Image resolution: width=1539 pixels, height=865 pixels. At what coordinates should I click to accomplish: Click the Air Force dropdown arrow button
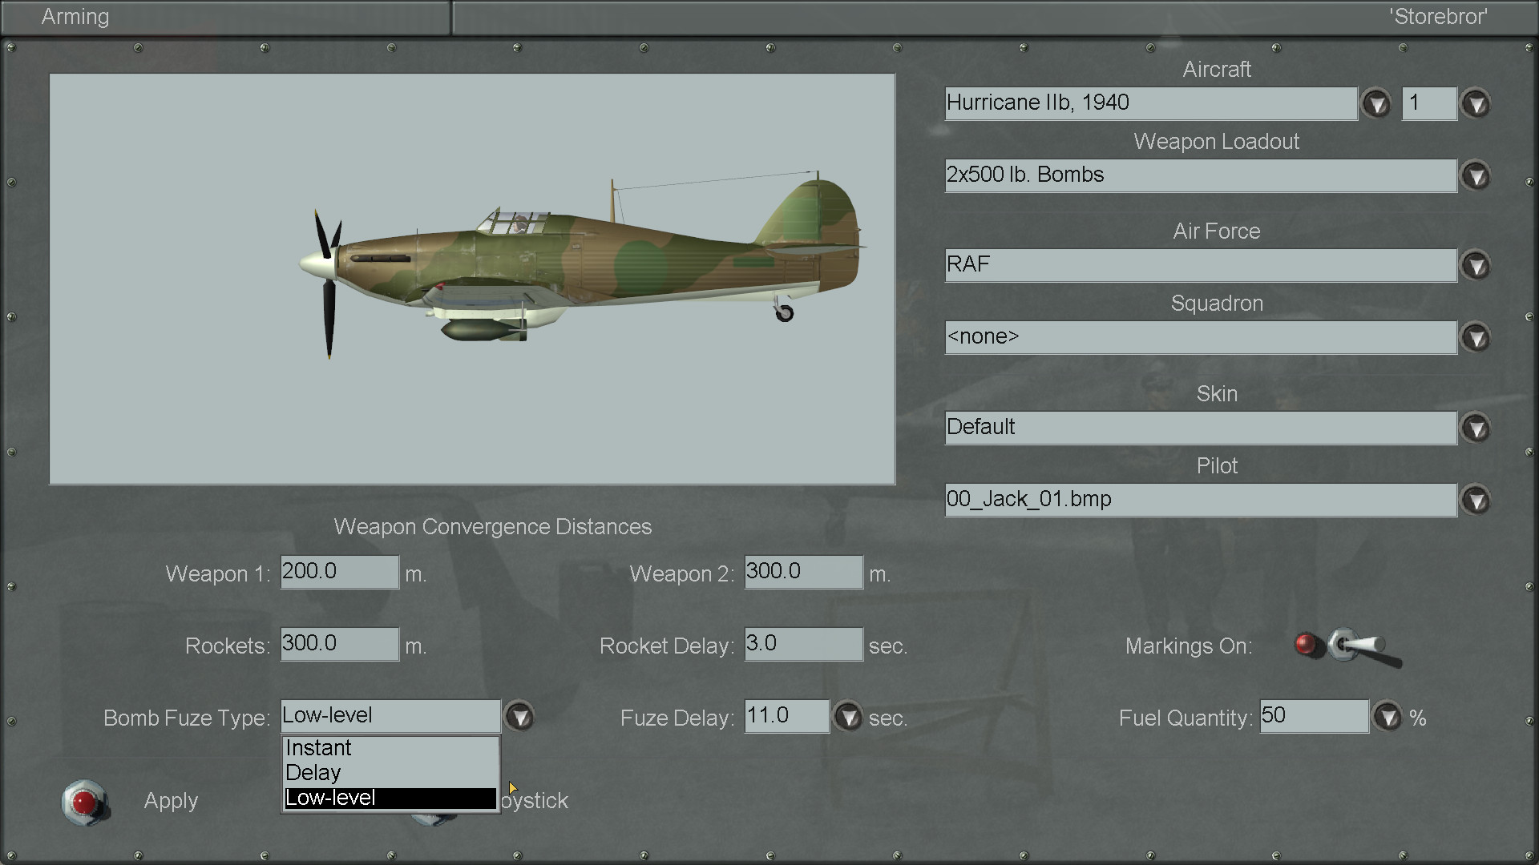tap(1476, 265)
